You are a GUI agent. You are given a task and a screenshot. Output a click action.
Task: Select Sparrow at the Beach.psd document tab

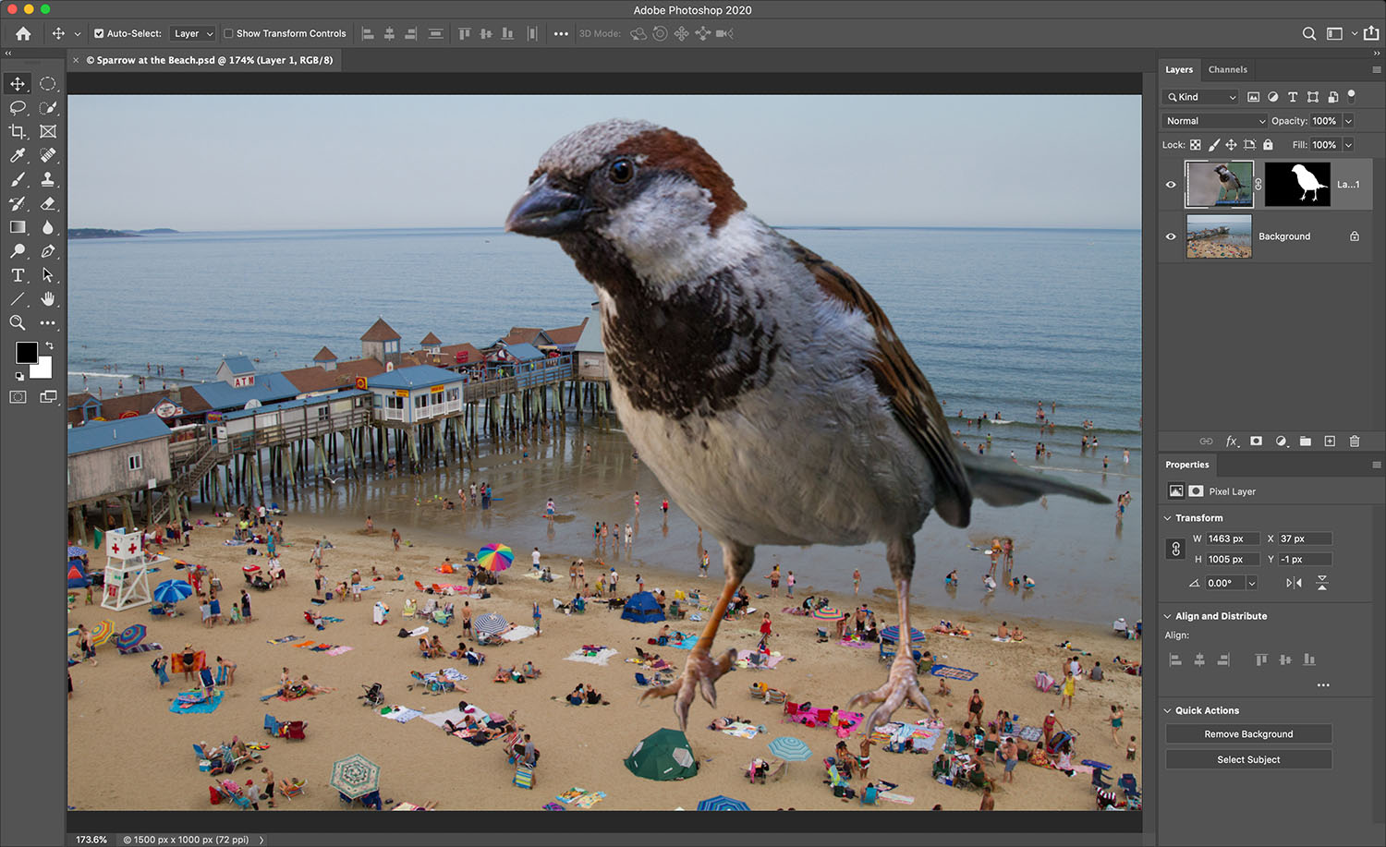(x=209, y=60)
